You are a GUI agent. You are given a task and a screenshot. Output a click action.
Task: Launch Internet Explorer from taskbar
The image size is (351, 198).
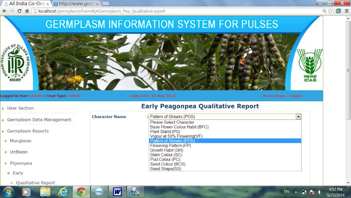click(63, 192)
